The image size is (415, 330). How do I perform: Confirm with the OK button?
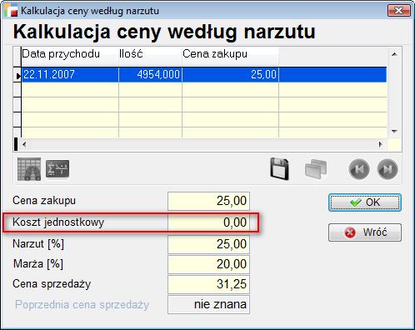click(365, 202)
